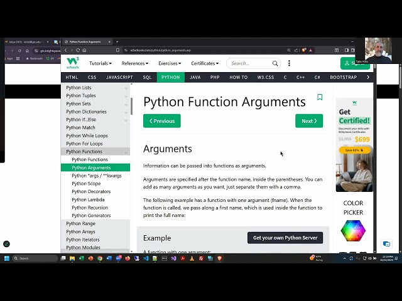Select the BOOTSTRAP tab in the top navbar

point(344,77)
